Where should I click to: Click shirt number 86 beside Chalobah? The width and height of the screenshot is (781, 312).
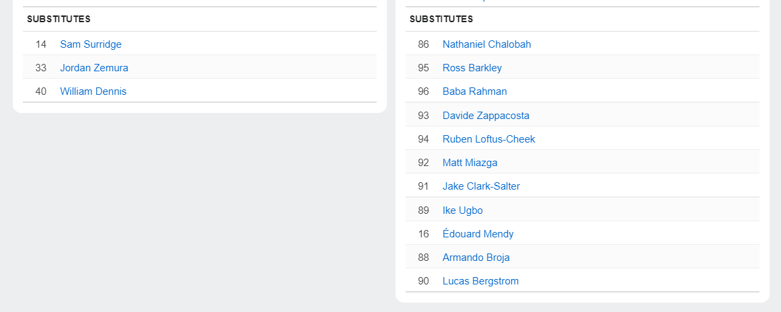(423, 44)
